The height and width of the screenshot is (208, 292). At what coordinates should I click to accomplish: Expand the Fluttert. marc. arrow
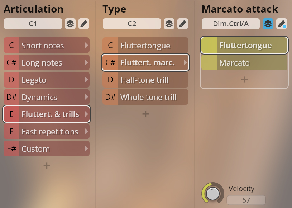point(185,62)
